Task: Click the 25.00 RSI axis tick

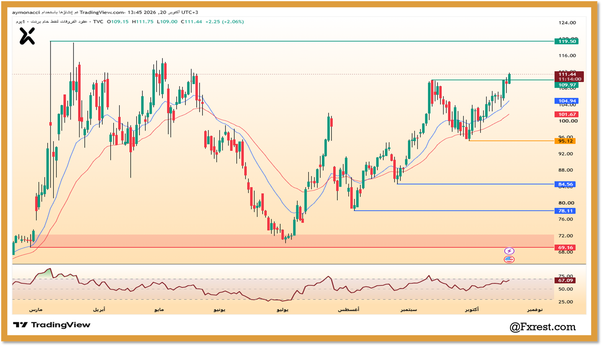Action: pos(566,302)
